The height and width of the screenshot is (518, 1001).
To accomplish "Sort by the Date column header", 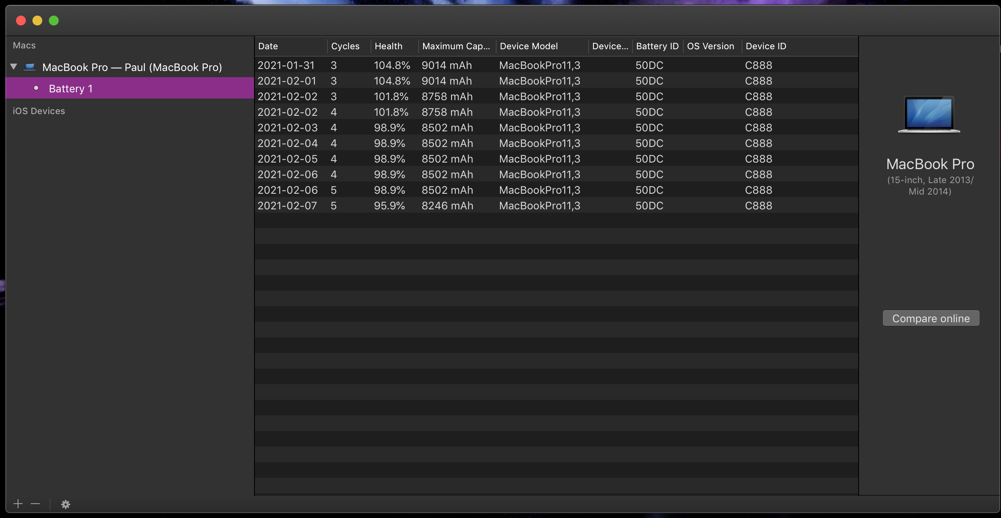I will tap(268, 46).
